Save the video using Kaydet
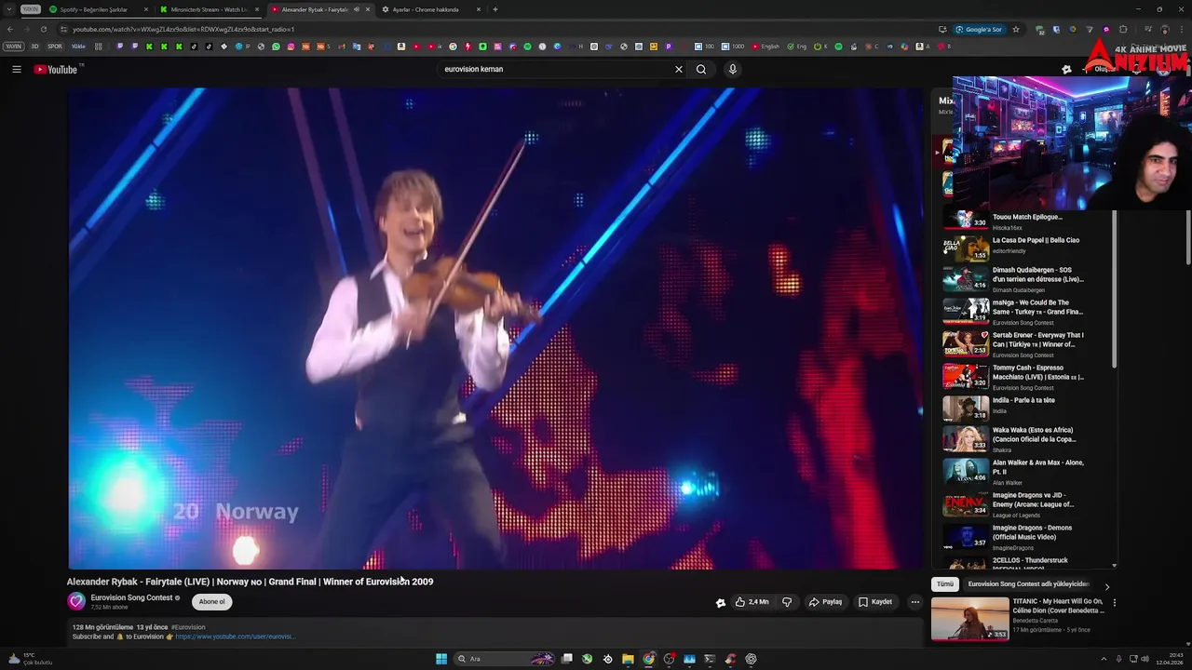Screen dimensions: 1192x670 875,602
